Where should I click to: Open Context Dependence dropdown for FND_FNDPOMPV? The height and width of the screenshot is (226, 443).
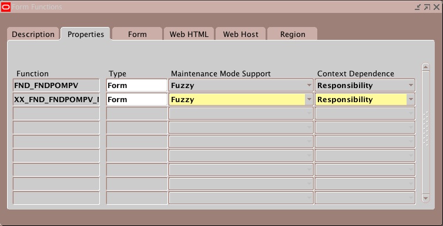tap(411, 85)
